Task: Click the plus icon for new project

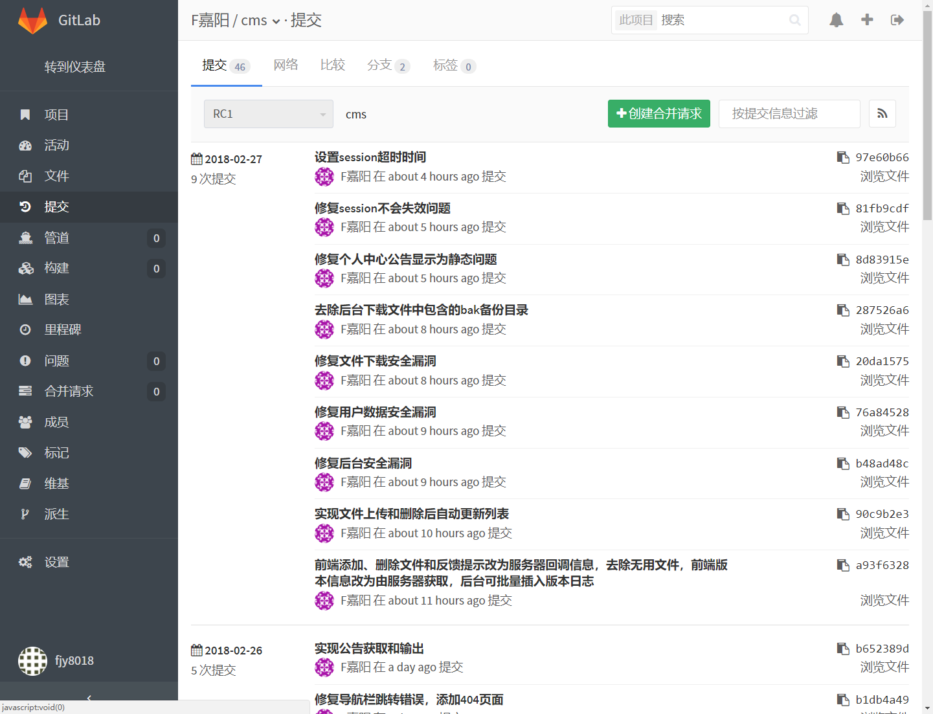Action: (867, 20)
